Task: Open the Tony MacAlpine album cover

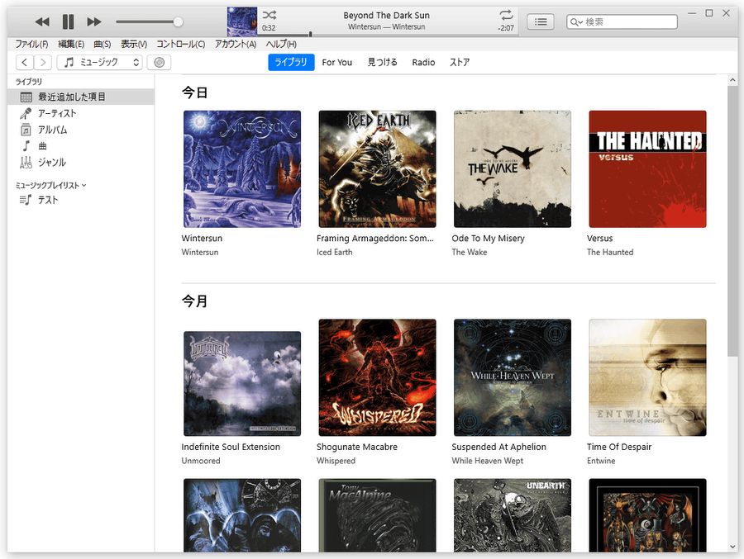Action: coord(377,515)
